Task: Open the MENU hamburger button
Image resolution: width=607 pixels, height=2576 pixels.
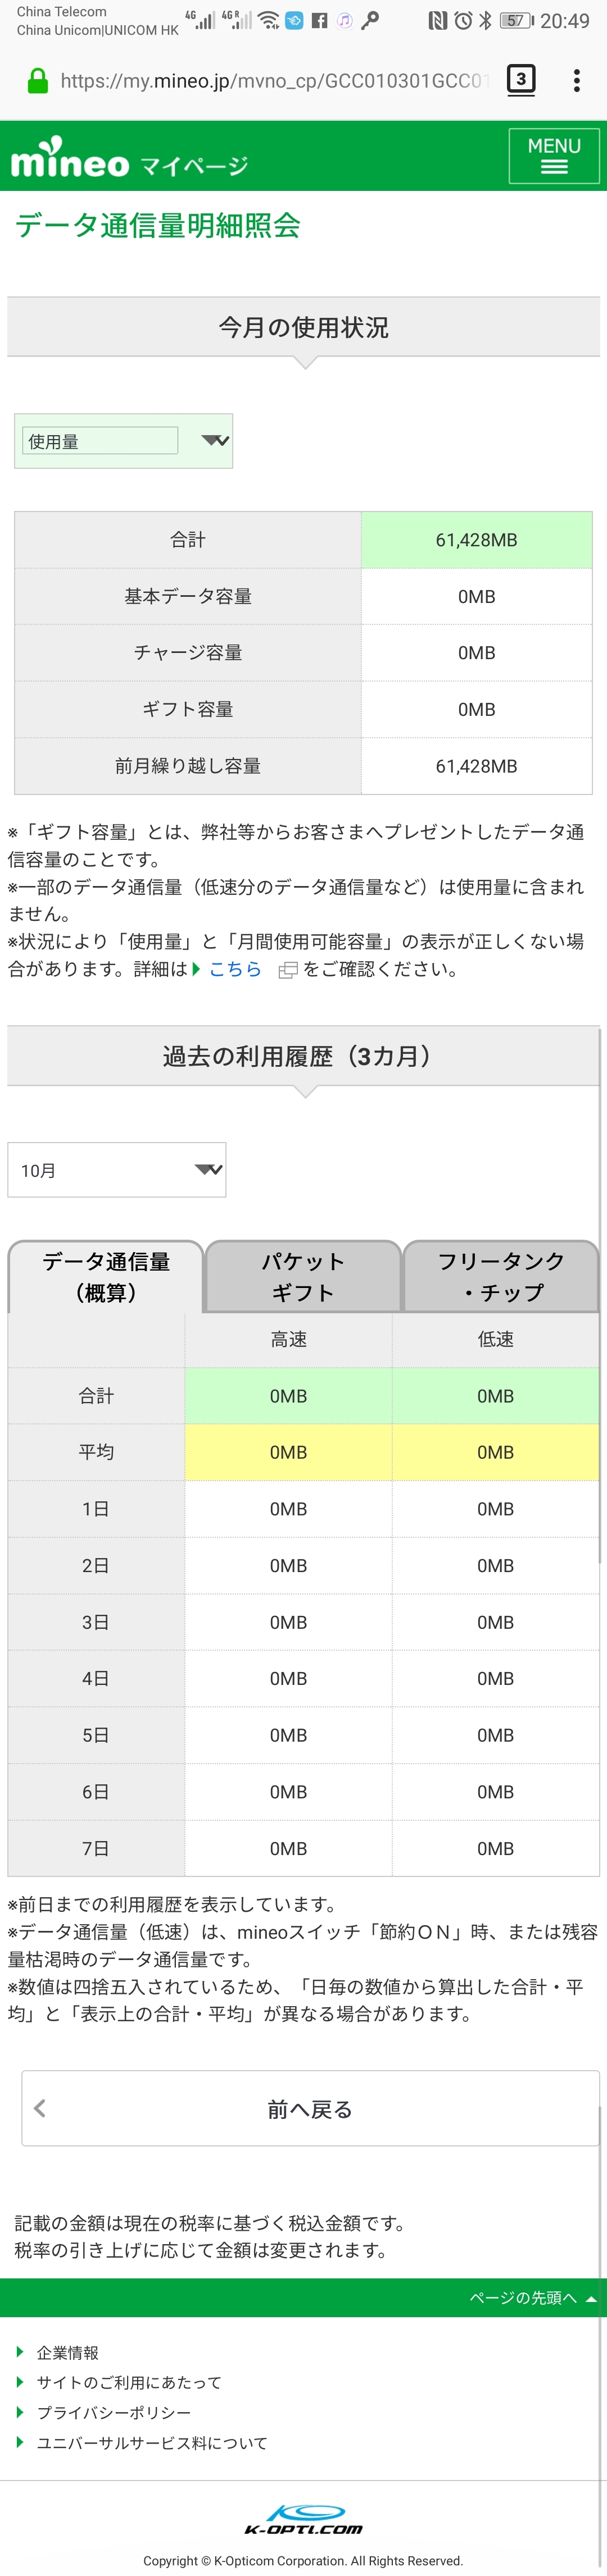Action: click(553, 156)
